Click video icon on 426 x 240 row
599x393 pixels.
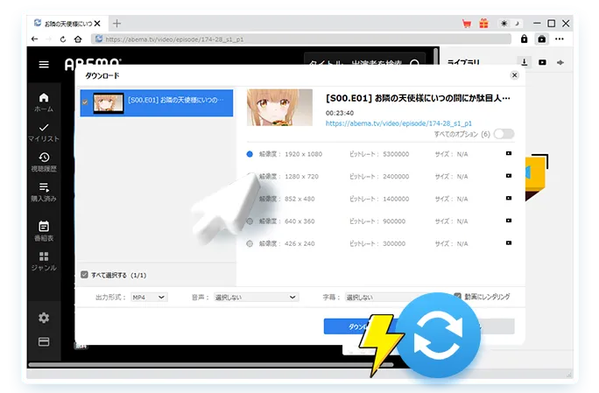pos(509,243)
